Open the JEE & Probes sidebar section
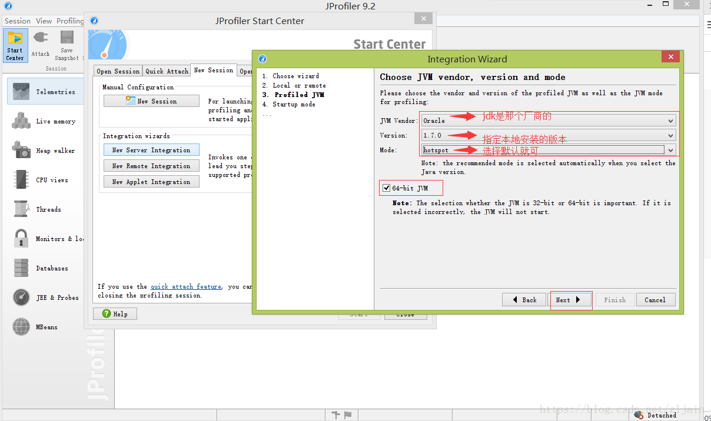 click(45, 298)
